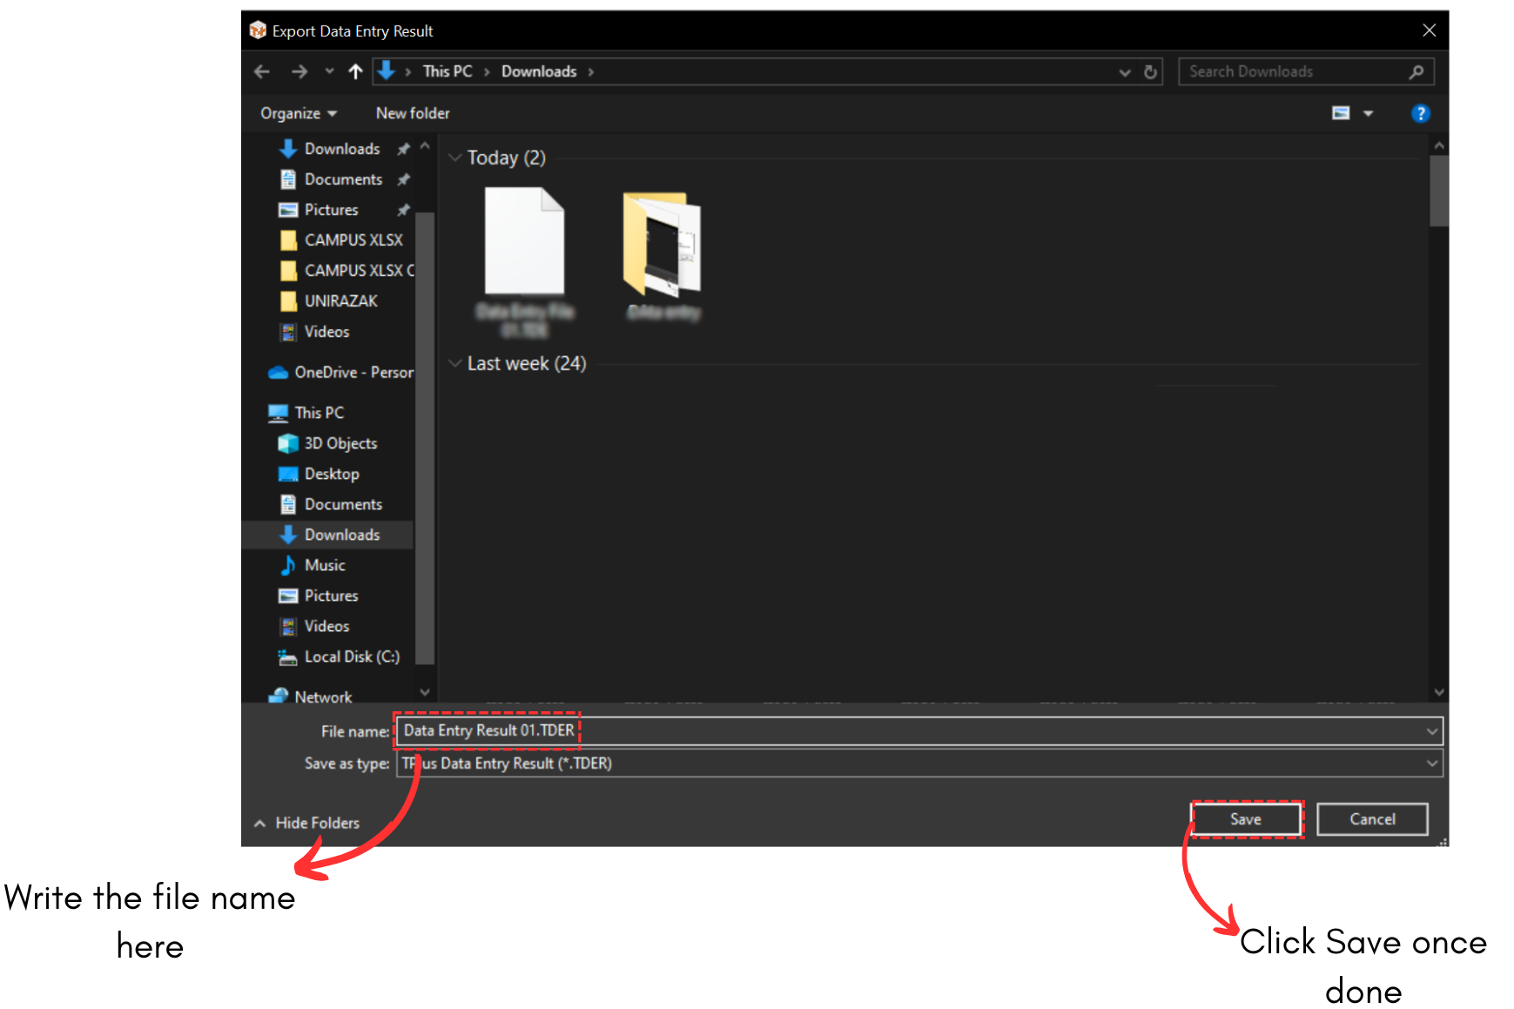Image resolution: width=1514 pixels, height=1009 pixels.
Task: Collapse the Today (2) group
Action: (x=454, y=158)
